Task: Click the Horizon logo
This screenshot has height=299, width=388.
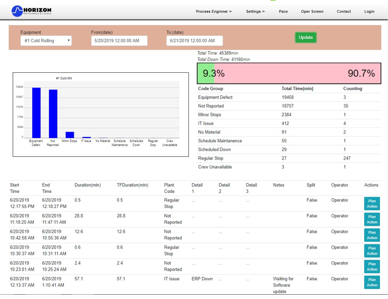Action: click(x=32, y=11)
